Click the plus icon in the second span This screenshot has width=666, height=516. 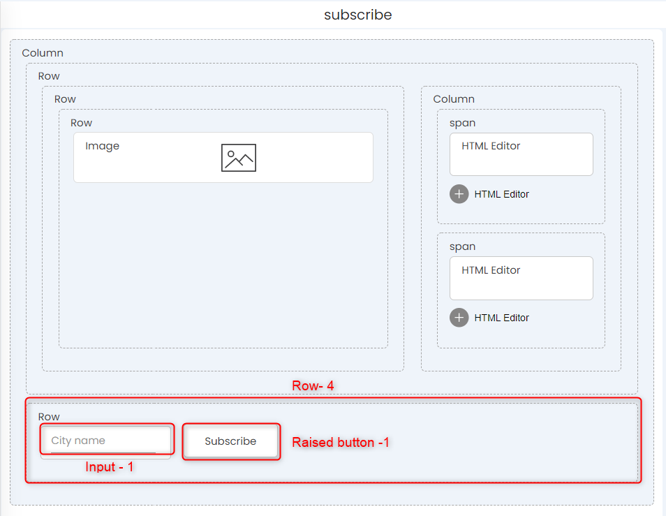pos(459,318)
